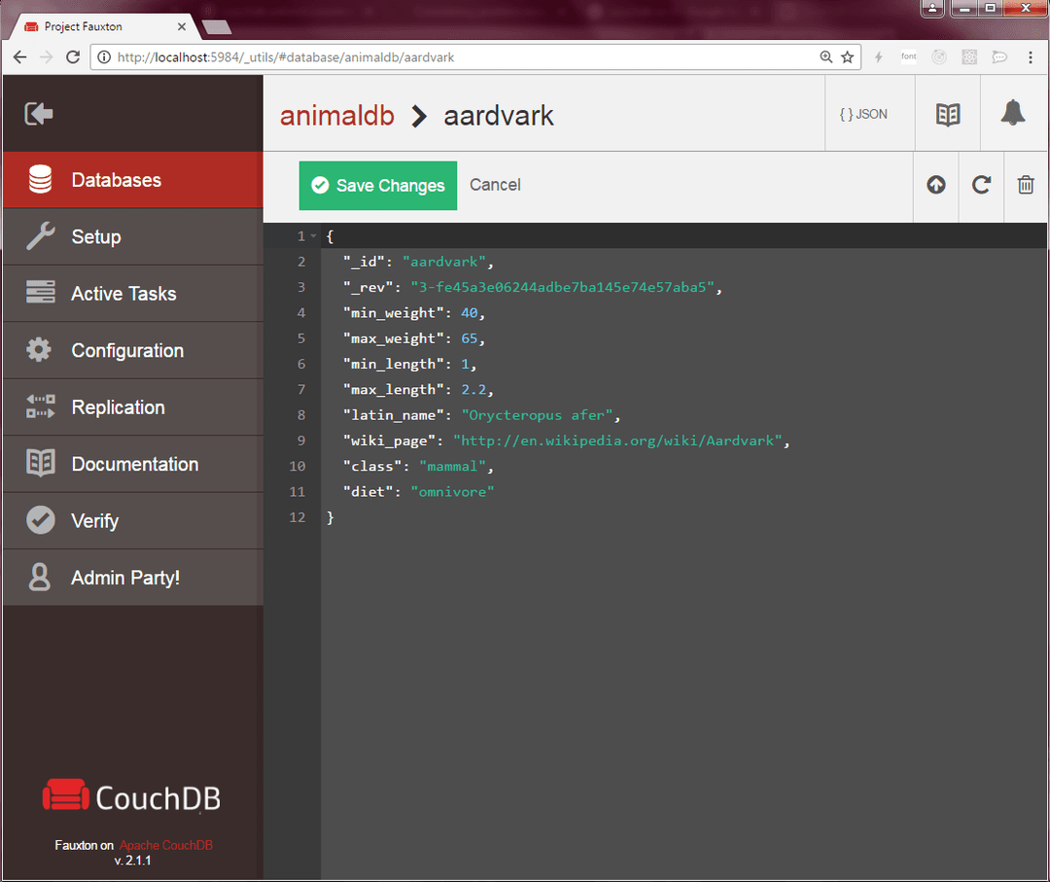Follow the Apache CouchDB footer link
Viewport: 1050px width, 882px height.
(165, 845)
